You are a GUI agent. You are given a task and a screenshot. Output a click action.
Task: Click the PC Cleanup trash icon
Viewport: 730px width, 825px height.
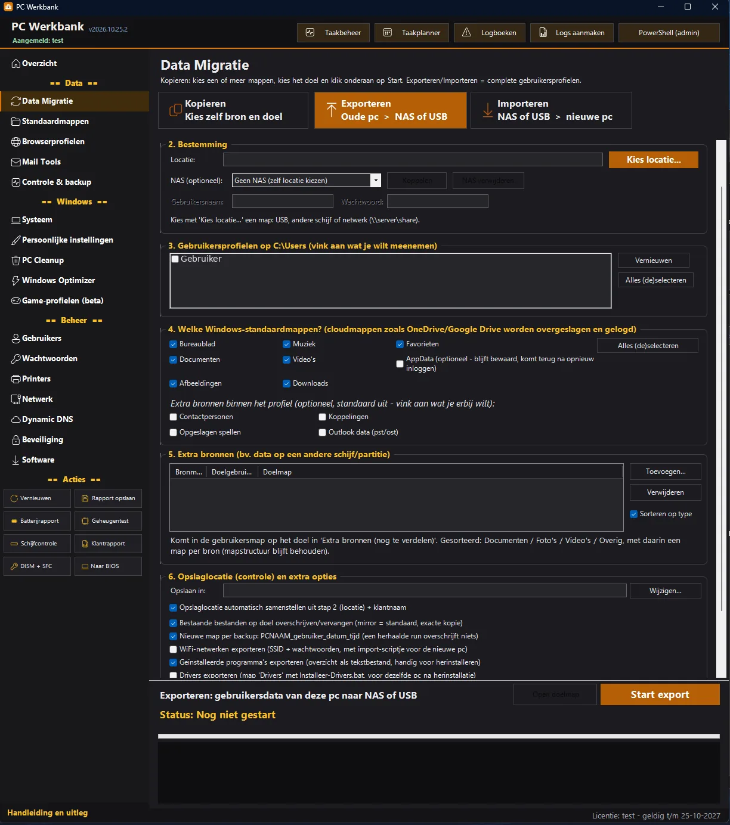tap(16, 260)
